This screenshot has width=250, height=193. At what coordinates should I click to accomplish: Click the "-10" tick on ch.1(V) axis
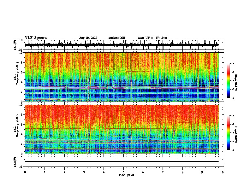tap(21, 50)
